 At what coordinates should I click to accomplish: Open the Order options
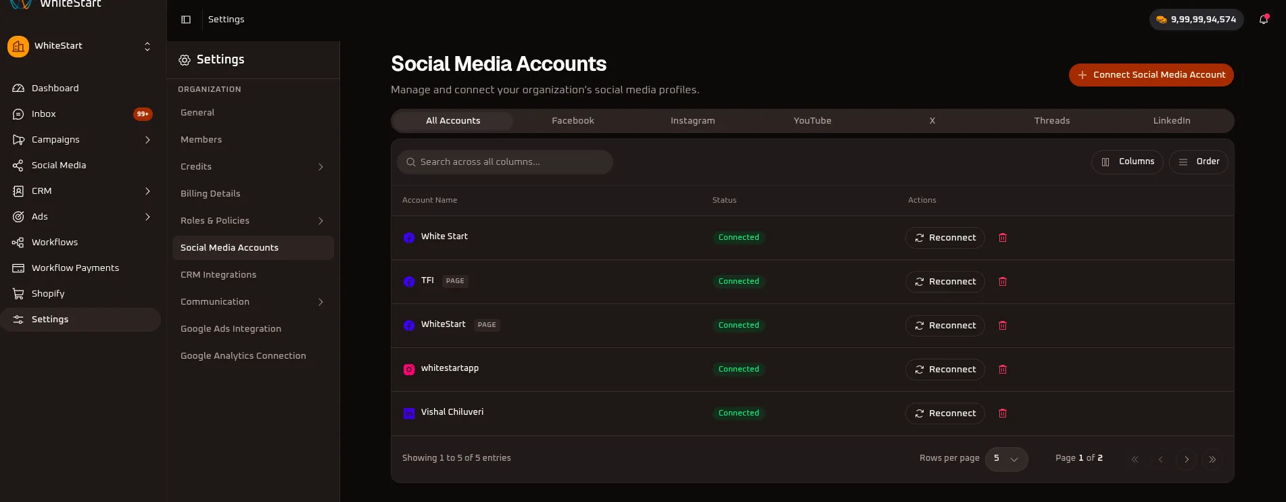[x=1198, y=162]
